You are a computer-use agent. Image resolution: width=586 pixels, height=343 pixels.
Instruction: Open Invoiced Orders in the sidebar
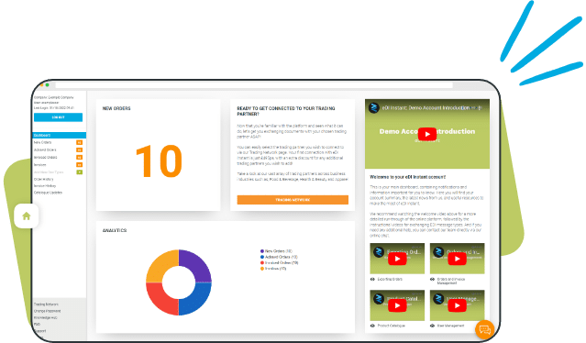[x=45, y=158]
